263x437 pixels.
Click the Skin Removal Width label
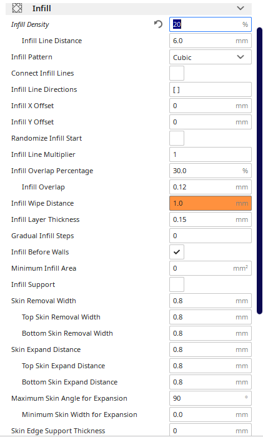point(44,301)
